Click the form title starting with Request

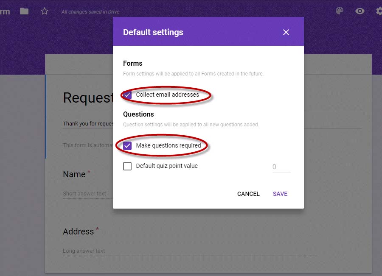(x=88, y=98)
